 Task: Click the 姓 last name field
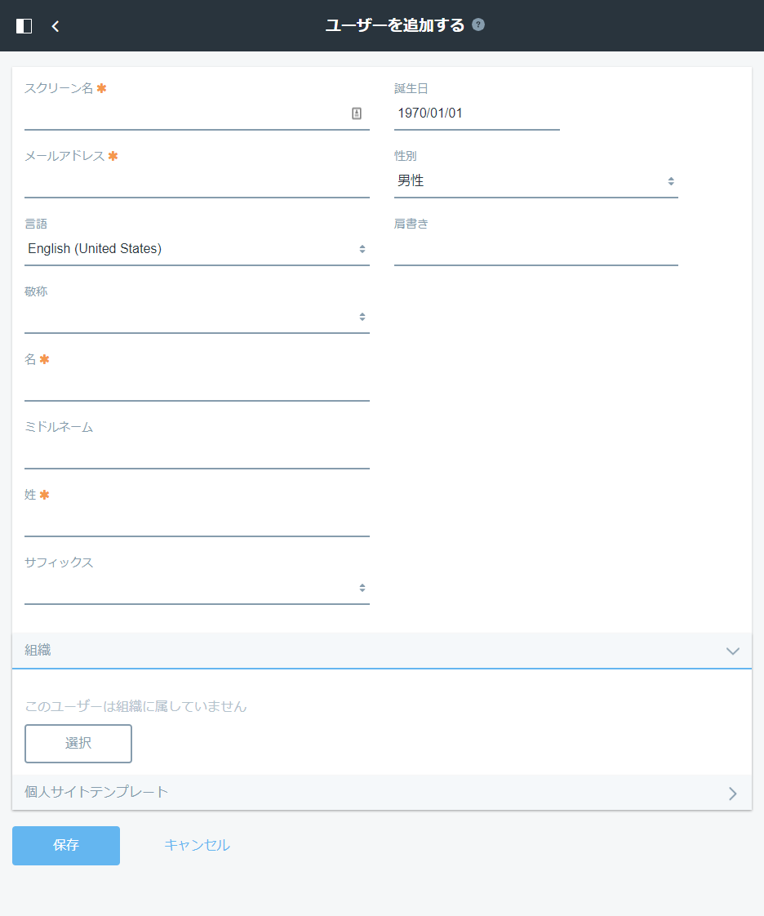click(x=197, y=520)
